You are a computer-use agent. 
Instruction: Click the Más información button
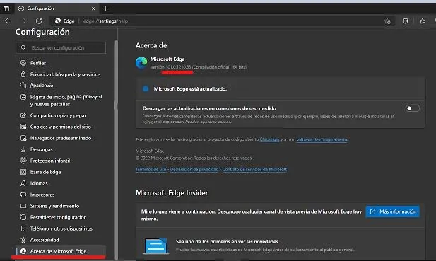click(x=392, y=211)
